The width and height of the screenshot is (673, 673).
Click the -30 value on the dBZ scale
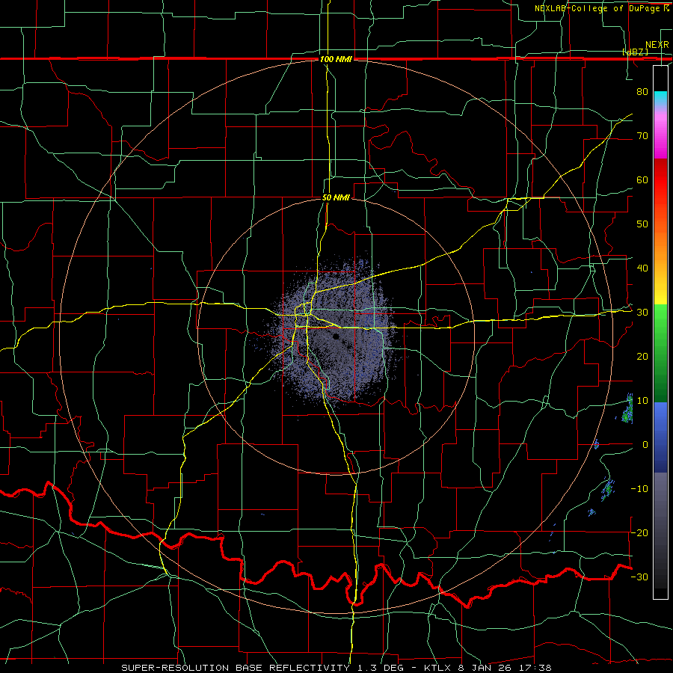tap(639, 577)
